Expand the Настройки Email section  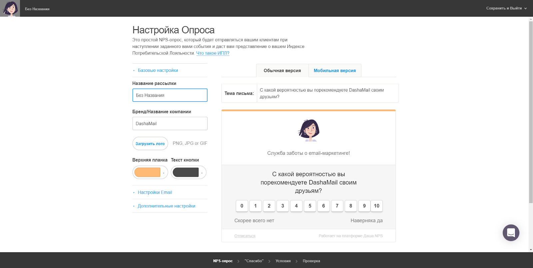[x=155, y=192]
